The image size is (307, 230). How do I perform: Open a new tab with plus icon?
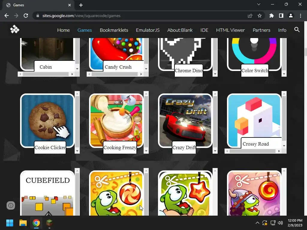(81, 5)
